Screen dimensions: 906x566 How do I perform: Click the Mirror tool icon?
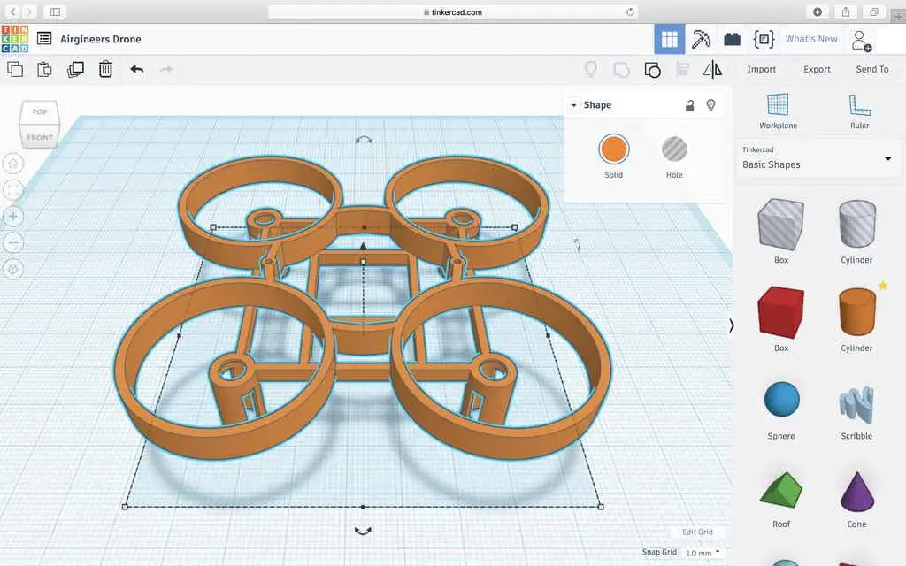click(x=712, y=69)
